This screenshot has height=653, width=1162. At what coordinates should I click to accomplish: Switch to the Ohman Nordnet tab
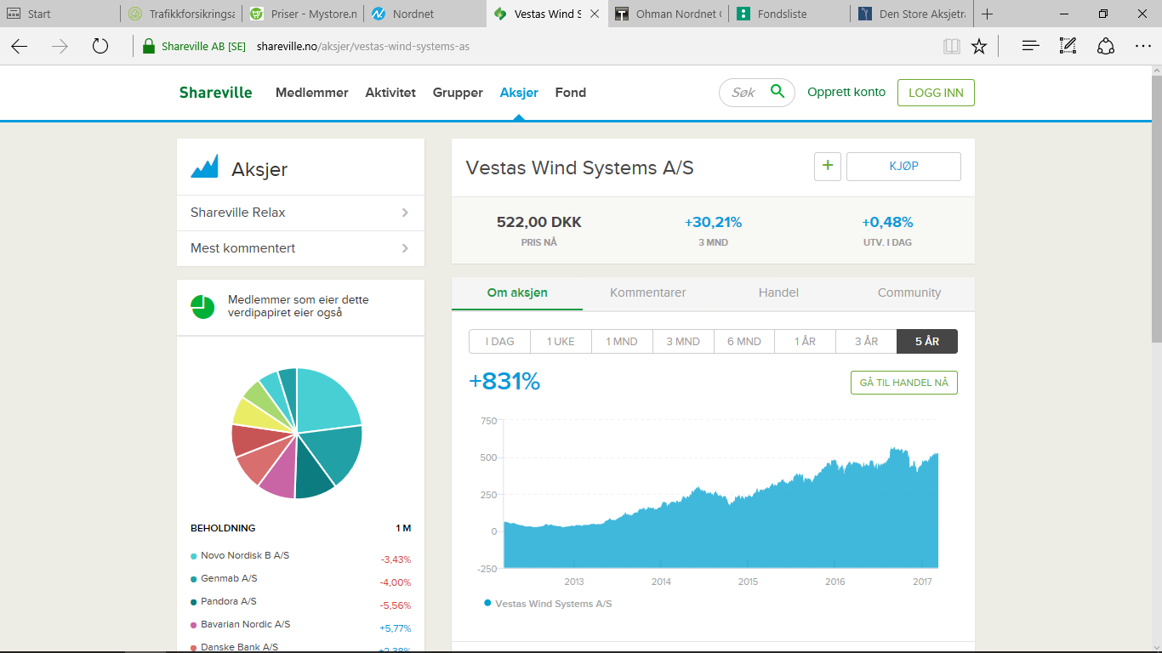coord(669,14)
